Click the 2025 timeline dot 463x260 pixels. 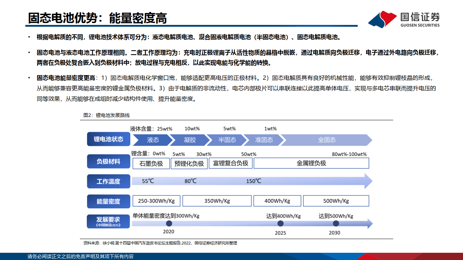(280, 224)
